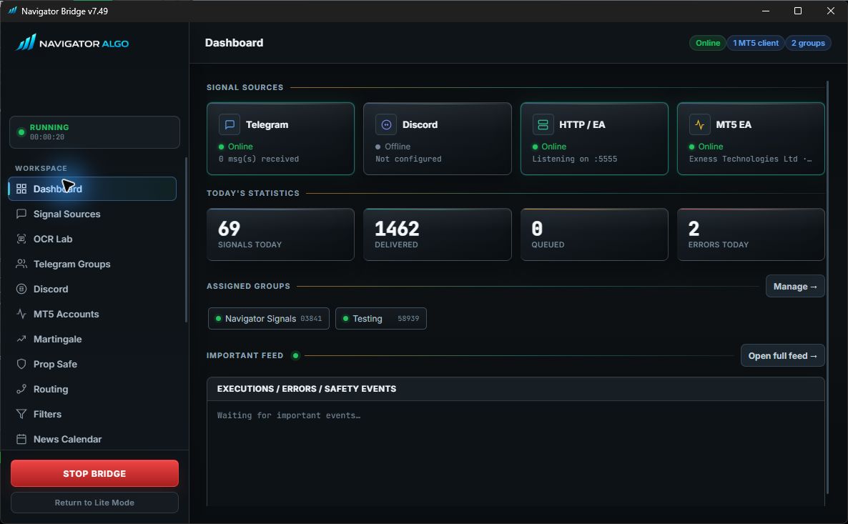Click the 1 MT5 client badge

756,43
